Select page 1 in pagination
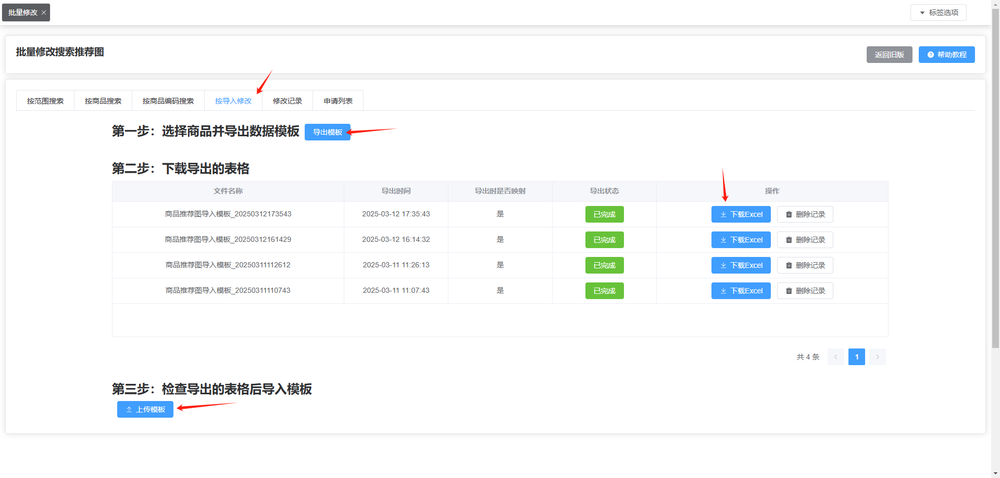This screenshot has width=1000, height=478. (856, 357)
